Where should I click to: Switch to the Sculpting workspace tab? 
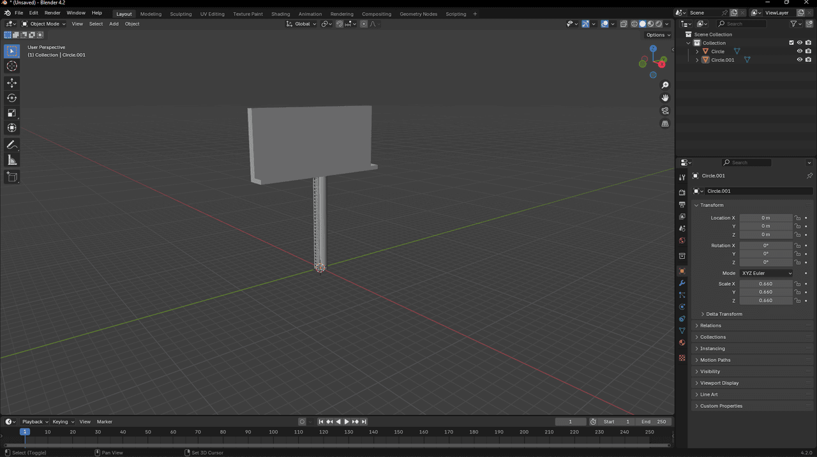[181, 14]
